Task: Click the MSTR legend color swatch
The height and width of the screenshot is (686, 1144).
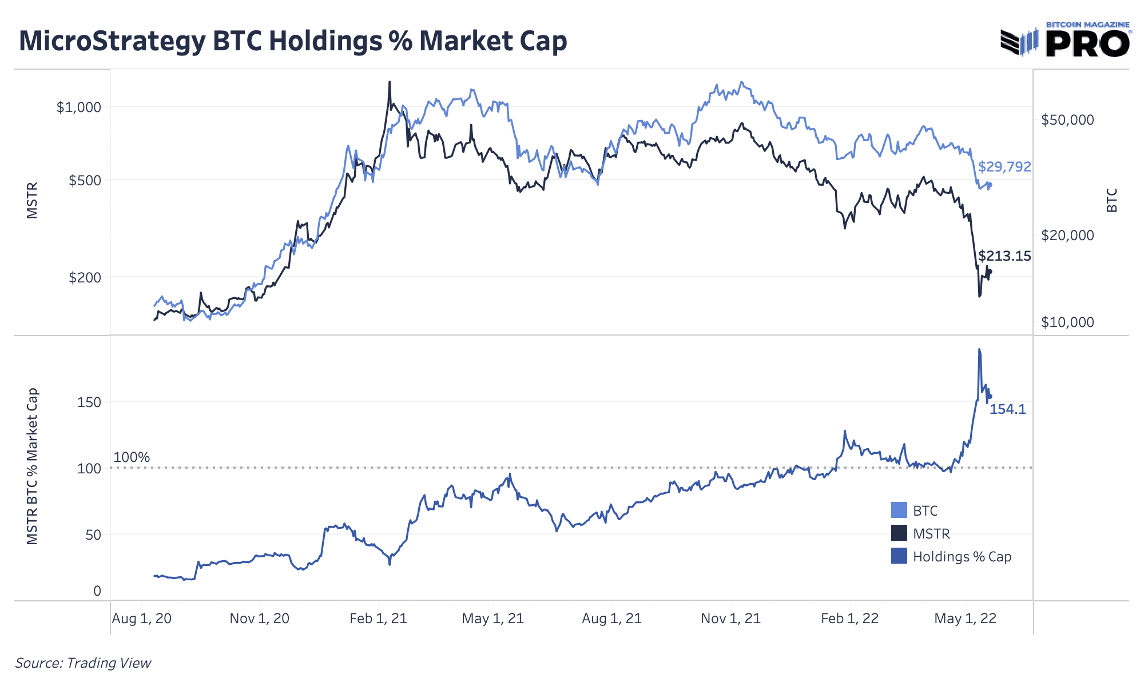Action: 899,533
